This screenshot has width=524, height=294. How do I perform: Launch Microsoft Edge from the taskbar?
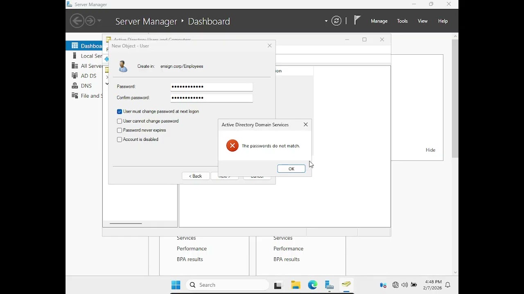pyautogui.click(x=313, y=285)
